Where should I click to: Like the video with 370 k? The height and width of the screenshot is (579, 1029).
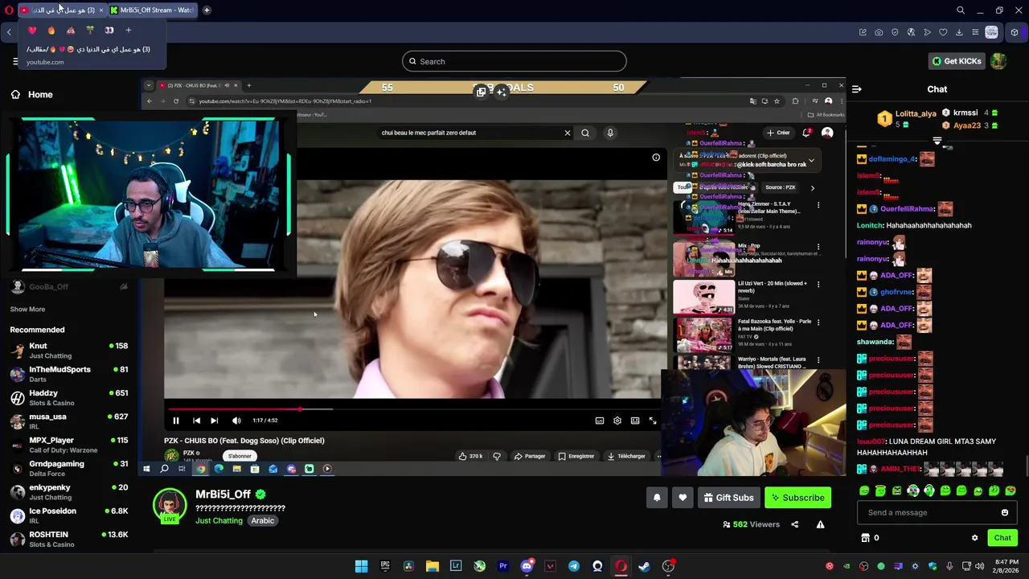471,456
